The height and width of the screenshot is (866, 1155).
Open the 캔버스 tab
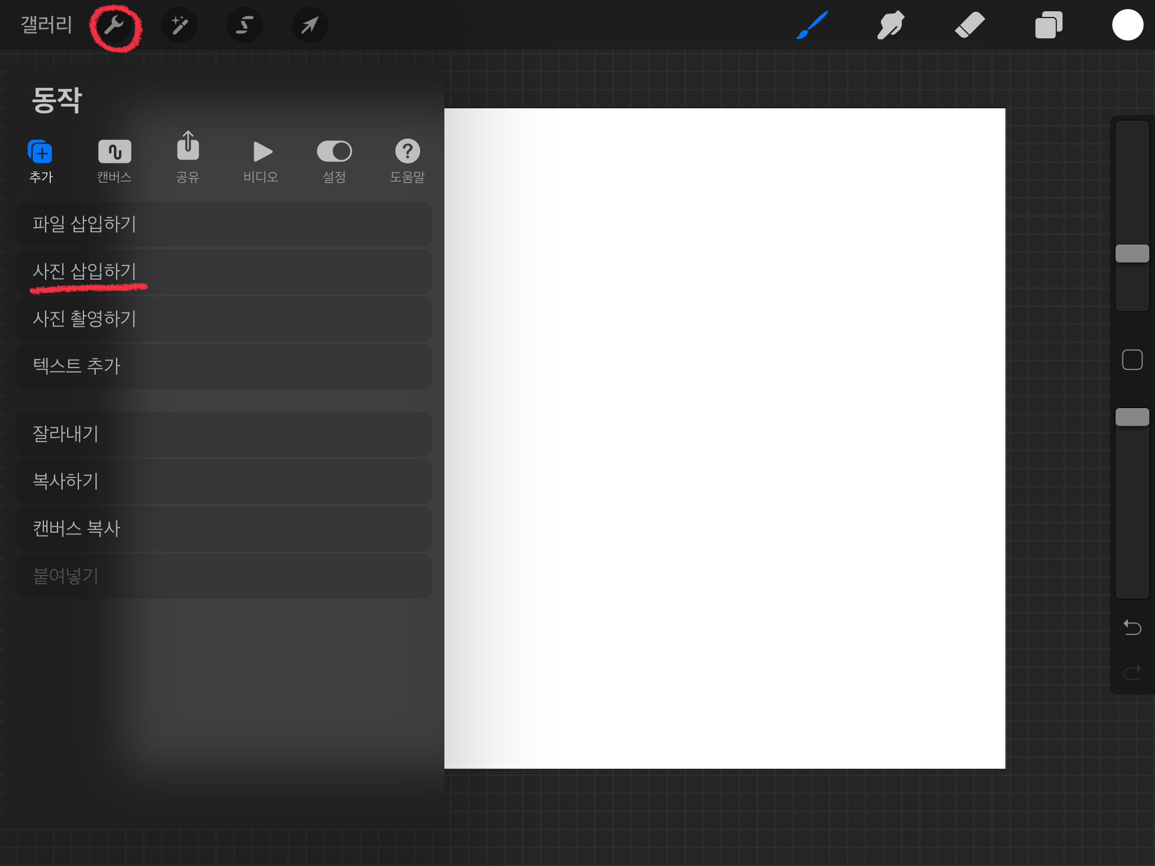(x=114, y=161)
